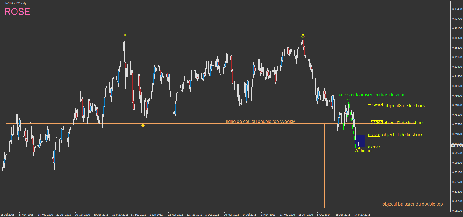463x217 pixels.
Task: Click 0.93470 on the price scale
Action: click(457, 9)
